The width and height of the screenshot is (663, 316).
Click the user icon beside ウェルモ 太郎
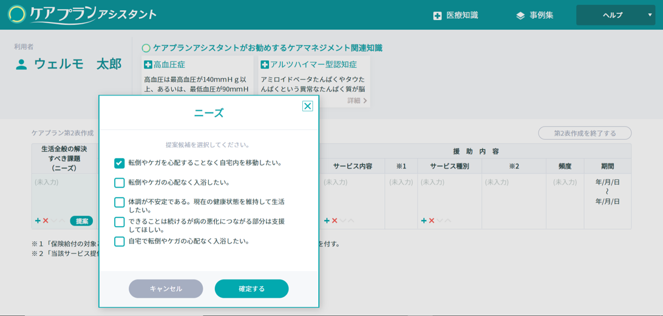coord(21,64)
